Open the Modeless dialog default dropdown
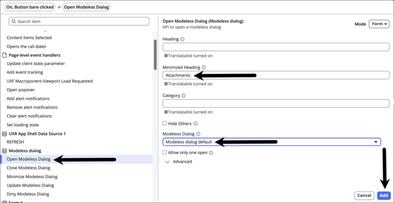The height and width of the screenshot is (203, 394). click(271, 142)
